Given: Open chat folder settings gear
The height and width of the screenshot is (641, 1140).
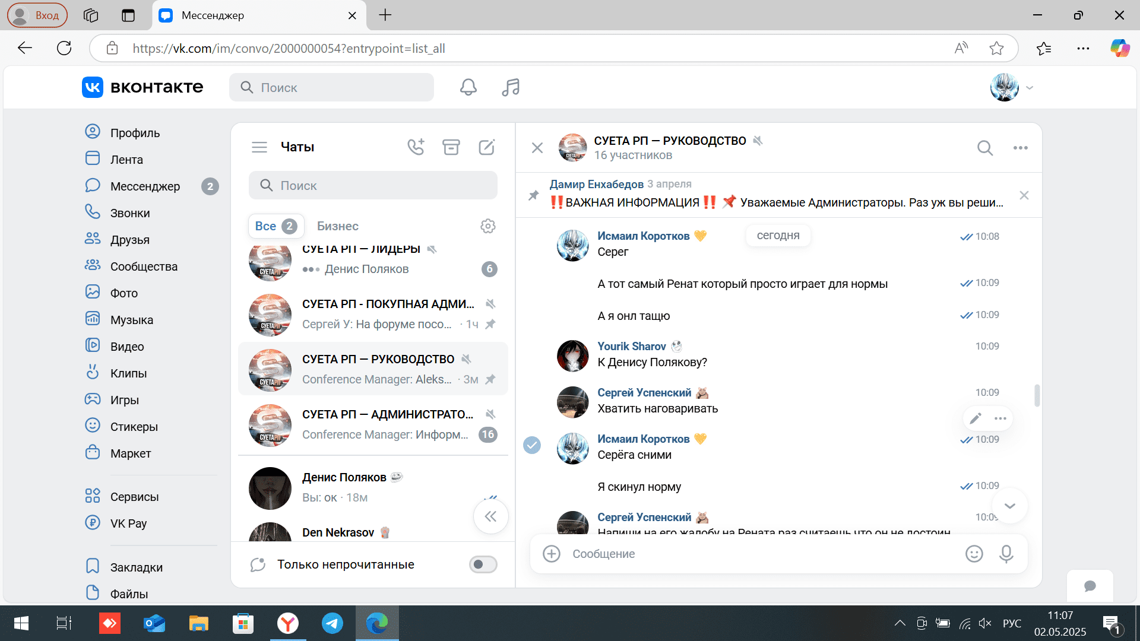Looking at the screenshot, I should pos(488,226).
